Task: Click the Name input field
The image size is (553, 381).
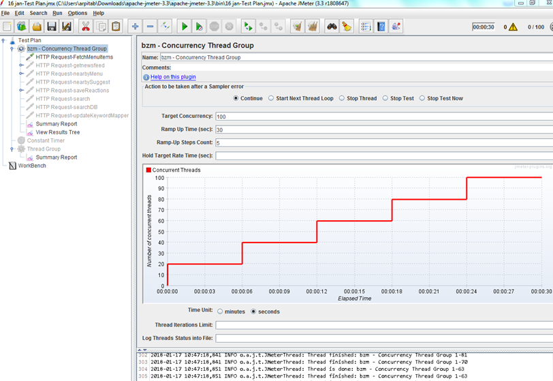Action: [357, 57]
